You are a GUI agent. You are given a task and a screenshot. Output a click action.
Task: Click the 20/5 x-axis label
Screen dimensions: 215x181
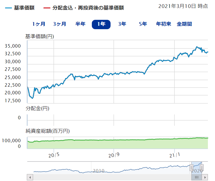[x=54, y=155]
